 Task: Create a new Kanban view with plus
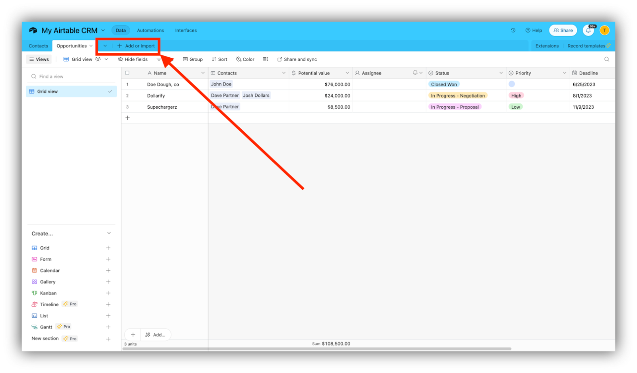click(108, 293)
